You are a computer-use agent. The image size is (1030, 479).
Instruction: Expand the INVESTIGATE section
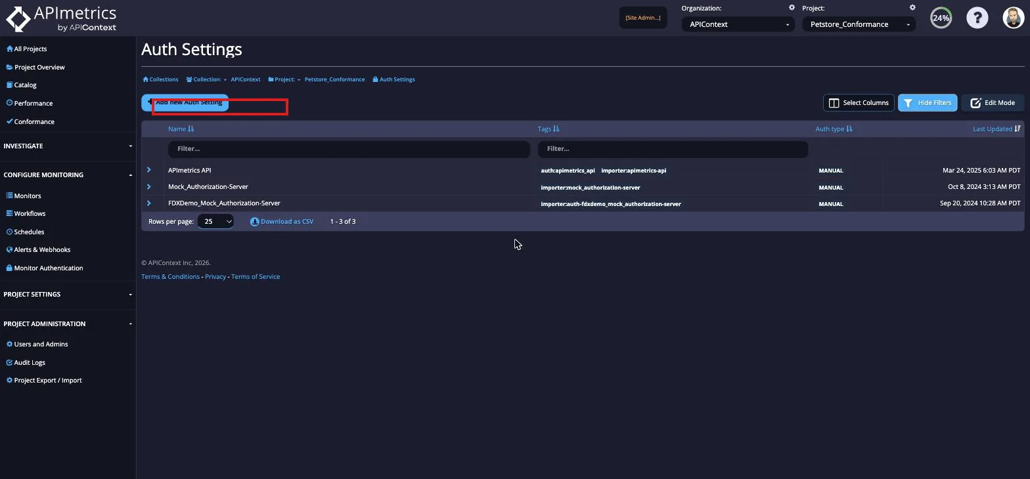[68, 146]
